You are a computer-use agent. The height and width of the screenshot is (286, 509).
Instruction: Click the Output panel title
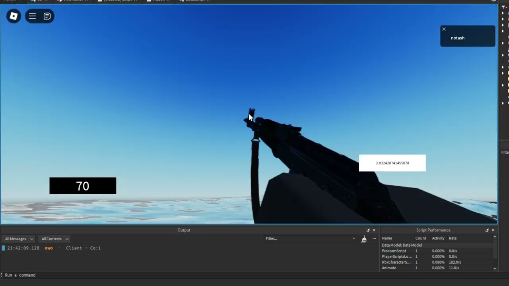click(184, 230)
